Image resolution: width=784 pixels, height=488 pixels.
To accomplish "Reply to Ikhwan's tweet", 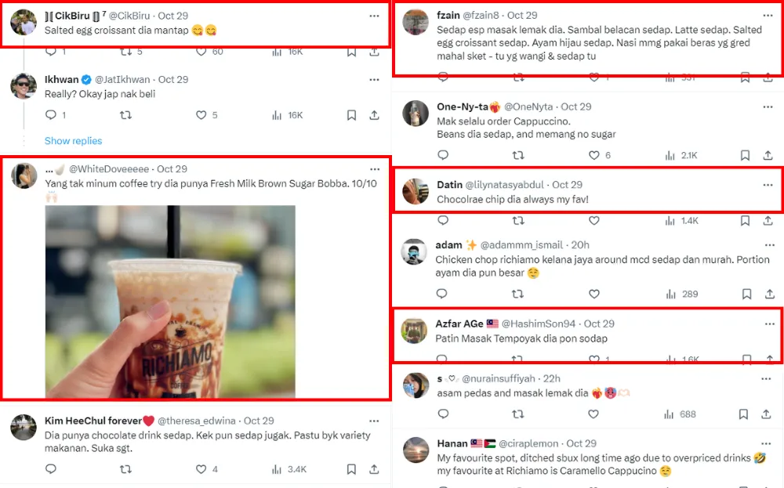I will (51, 115).
